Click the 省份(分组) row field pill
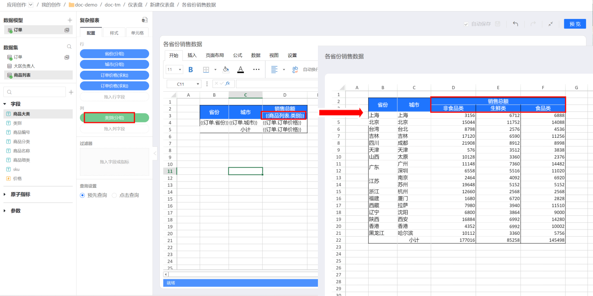Image resolution: width=593 pixels, height=296 pixels. (x=114, y=53)
